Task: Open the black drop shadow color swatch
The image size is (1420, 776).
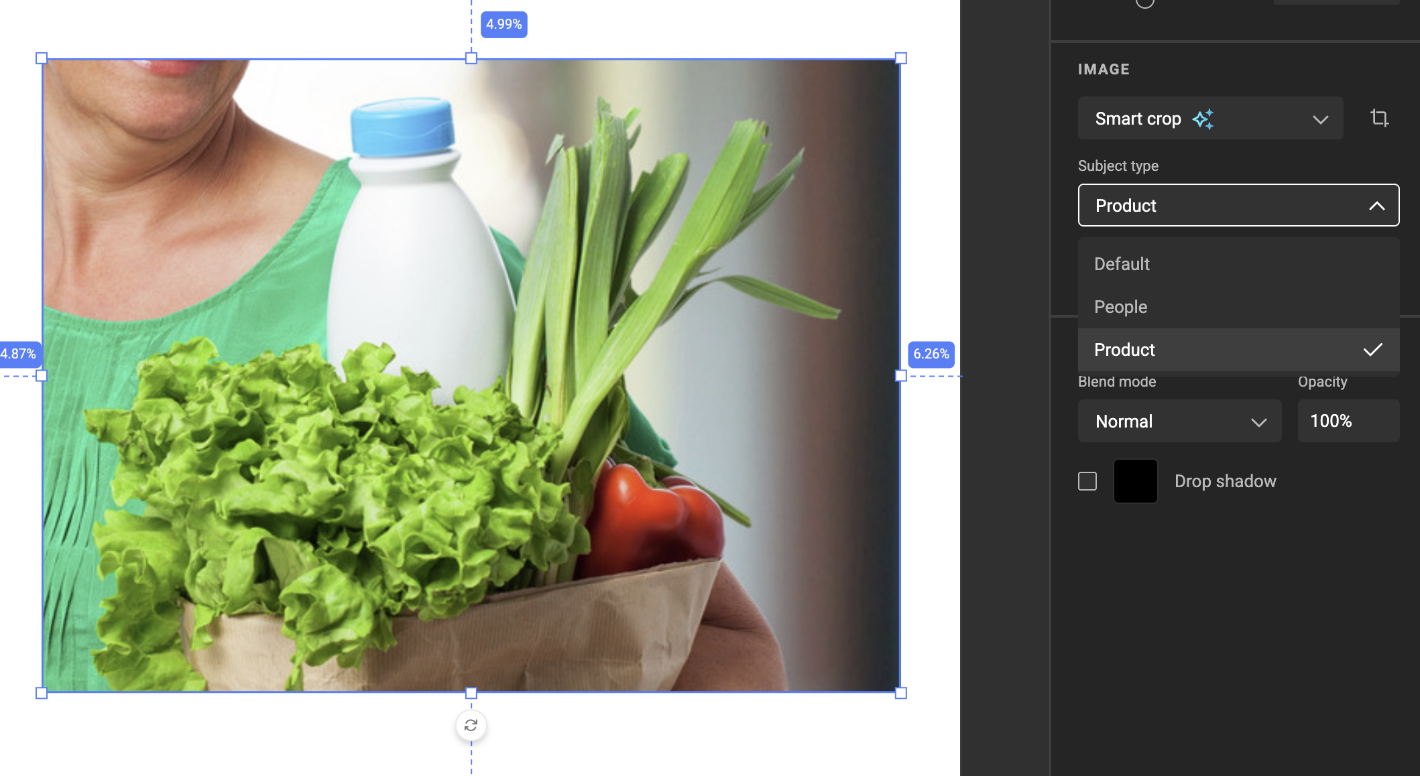Action: 1136,481
